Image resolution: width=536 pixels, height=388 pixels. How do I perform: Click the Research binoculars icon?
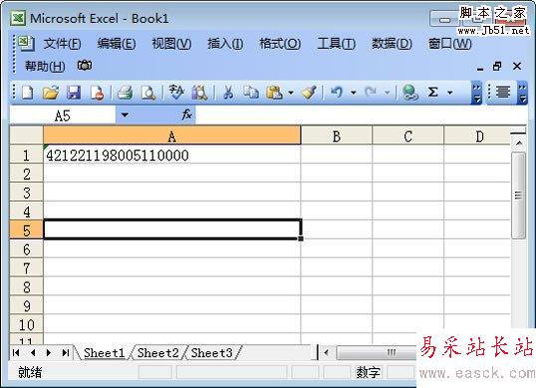click(199, 93)
